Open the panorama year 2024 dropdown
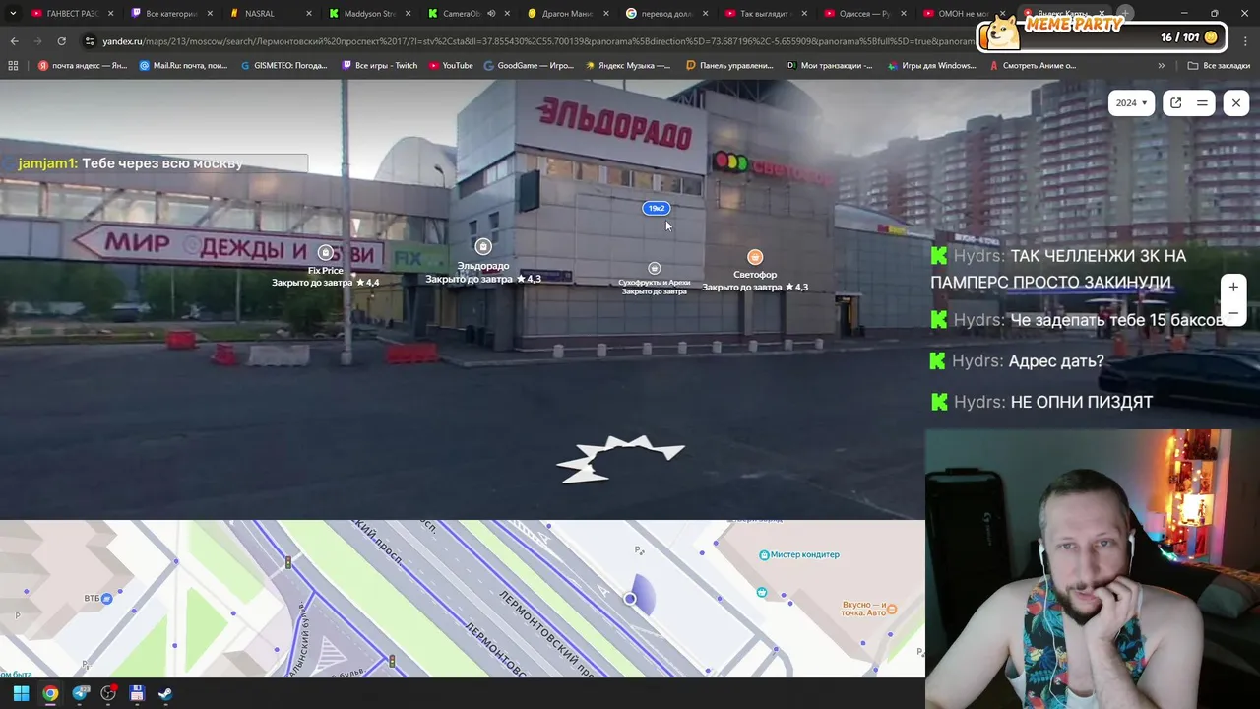The width and height of the screenshot is (1260, 709). click(x=1131, y=102)
